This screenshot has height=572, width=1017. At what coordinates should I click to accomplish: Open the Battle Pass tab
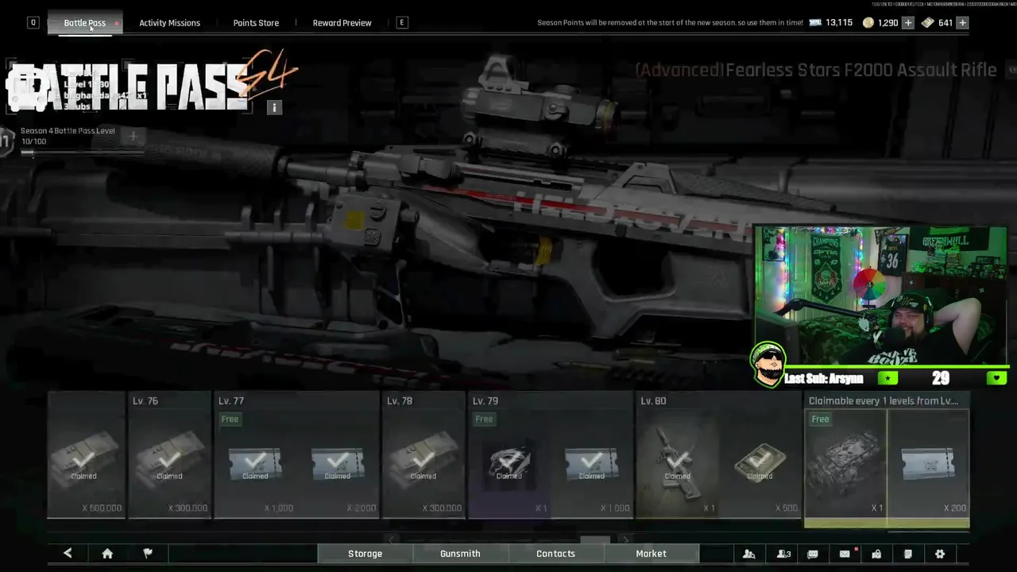[x=85, y=23]
